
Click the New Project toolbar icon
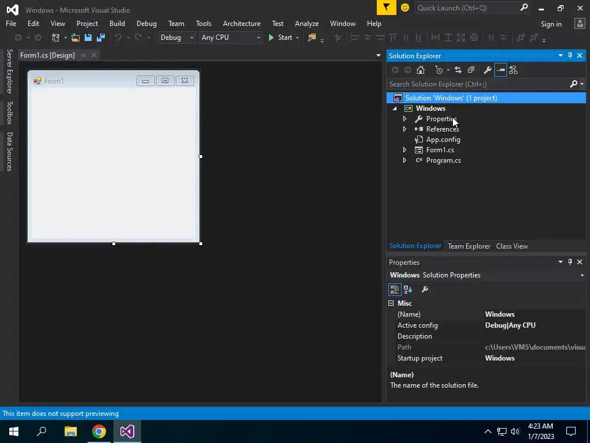tap(56, 37)
